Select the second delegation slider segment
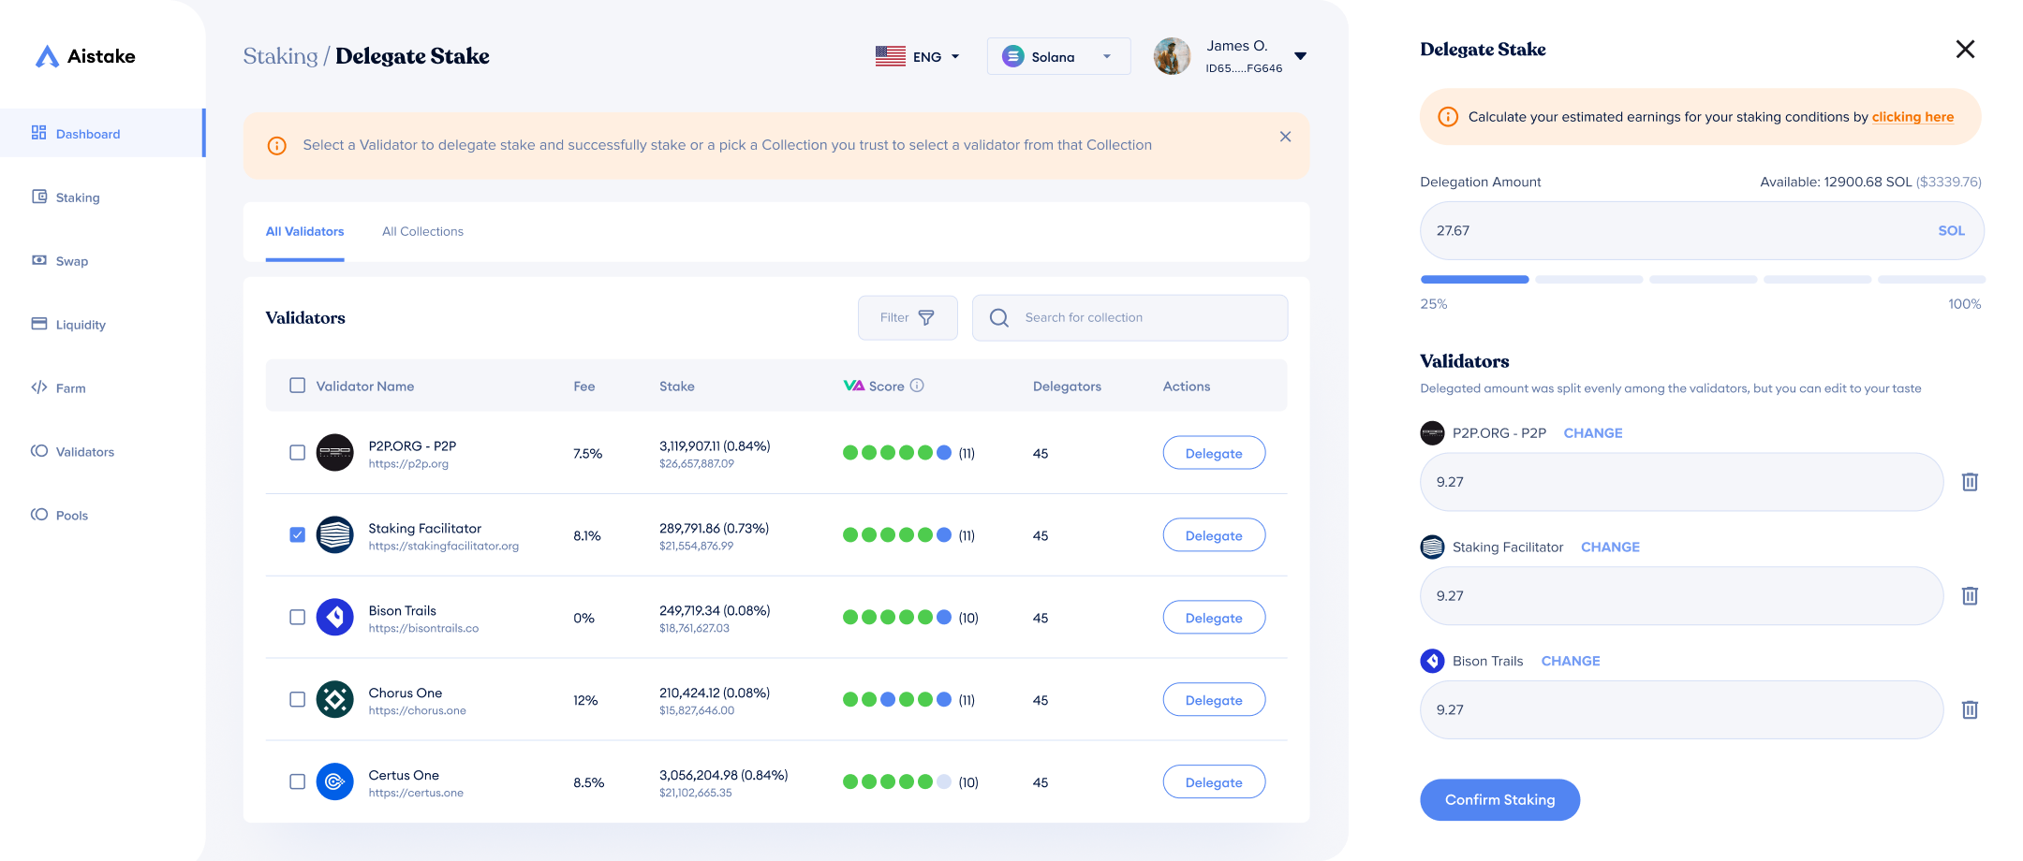 1588,280
